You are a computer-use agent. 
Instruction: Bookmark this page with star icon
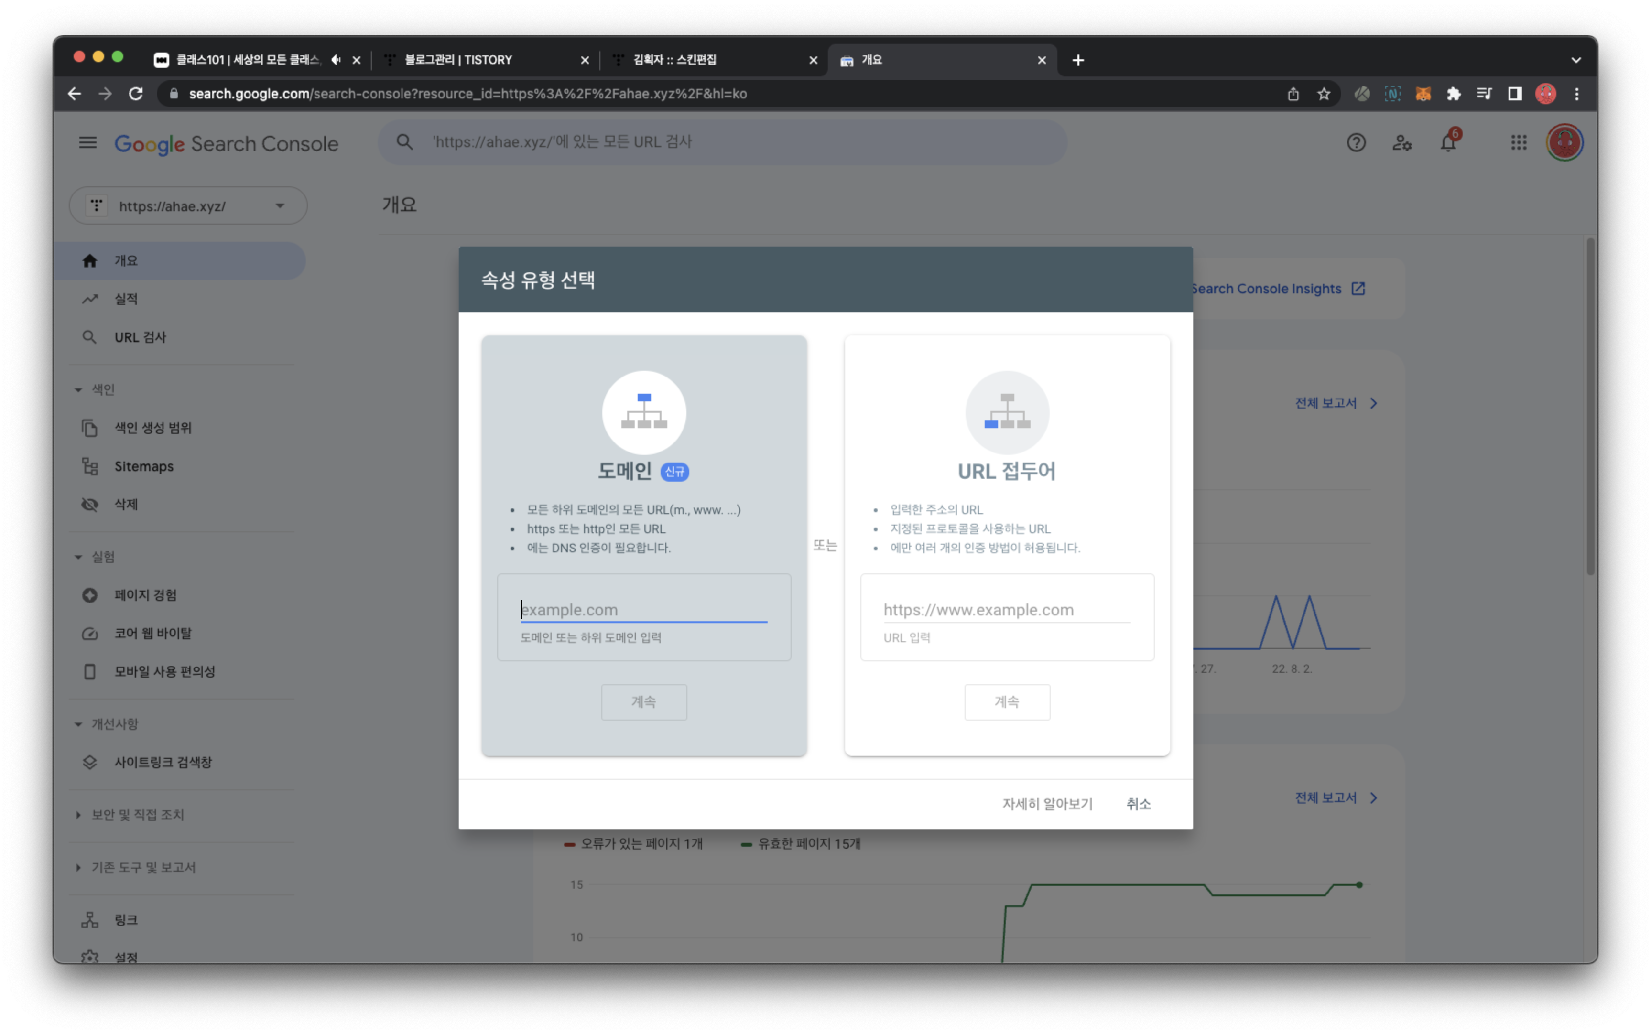tap(1324, 94)
